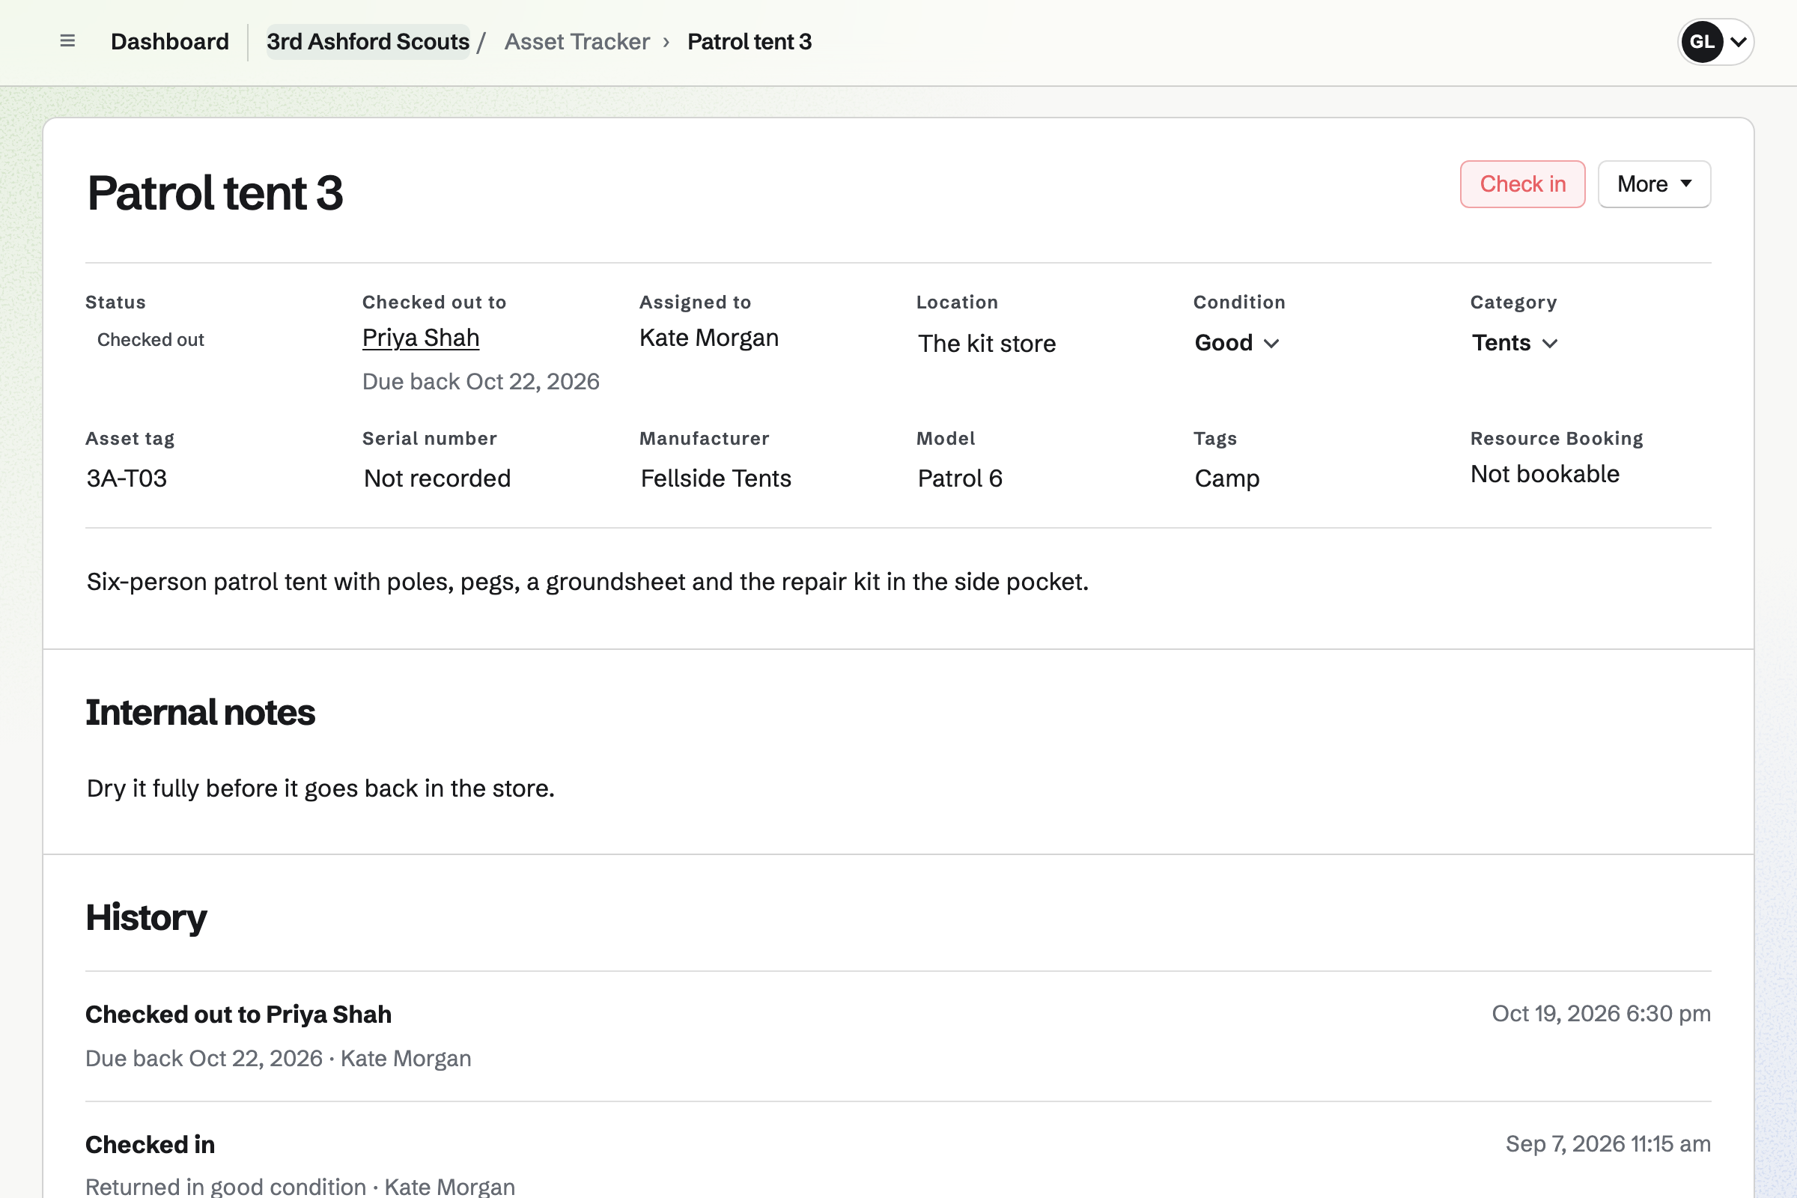Open the hamburger navigation menu
This screenshot has width=1797, height=1198.
tap(67, 41)
